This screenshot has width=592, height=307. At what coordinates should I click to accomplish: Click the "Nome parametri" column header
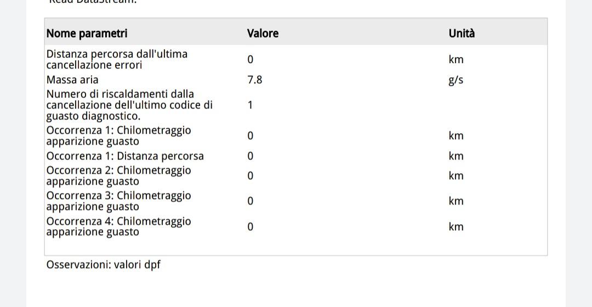click(x=87, y=33)
